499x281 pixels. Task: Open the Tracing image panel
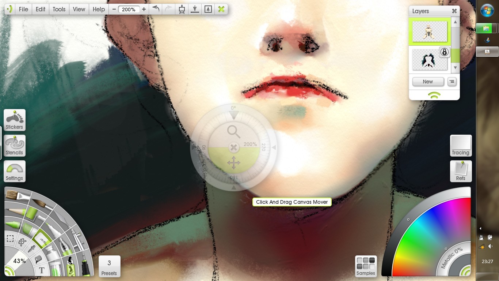(x=461, y=146)
